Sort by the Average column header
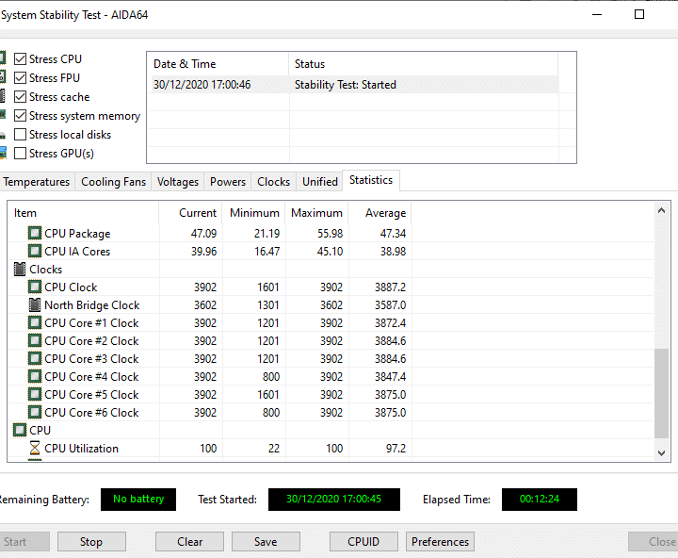 (x=385, y=213)
